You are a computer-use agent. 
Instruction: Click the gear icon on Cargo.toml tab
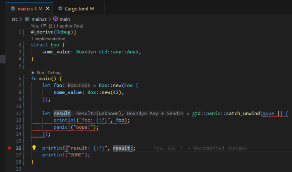pyautogui.click(x=61, y=8)
